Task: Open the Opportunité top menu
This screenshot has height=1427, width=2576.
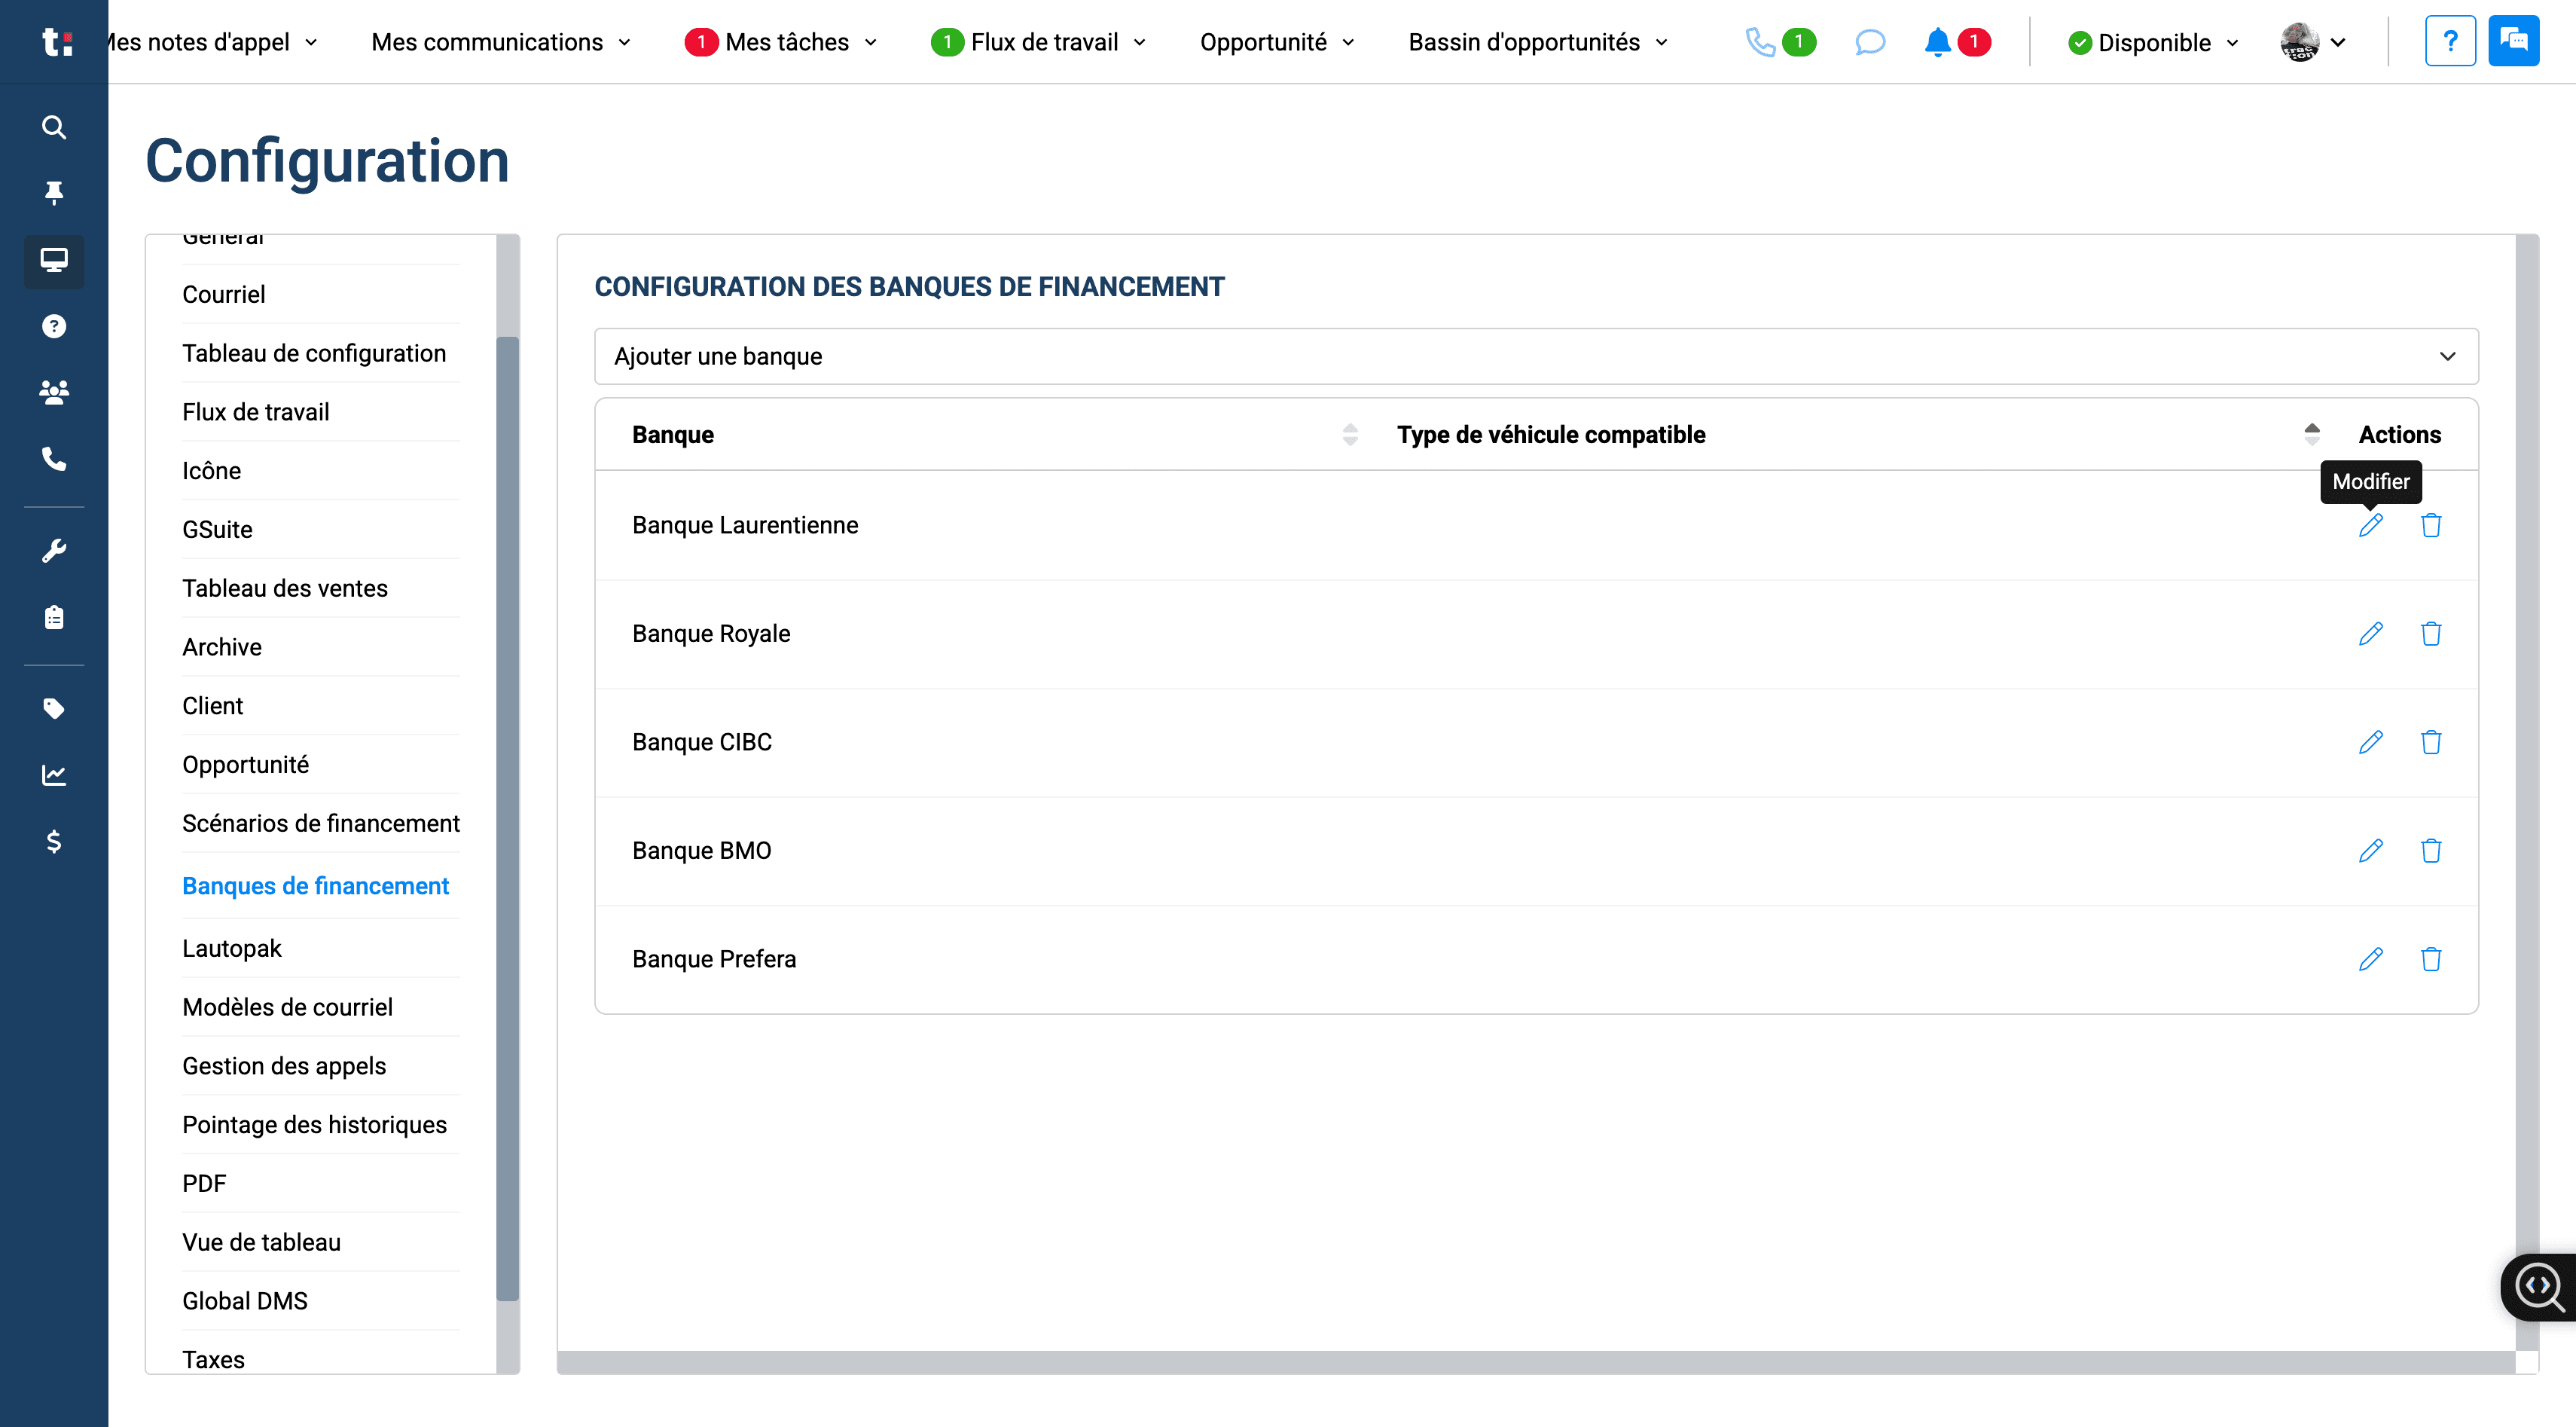Action: pyautogui.click(x=1277, y=42)
